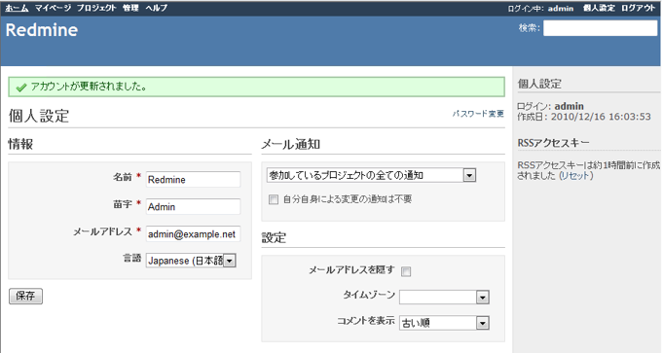Image resolution: width=662 pixels, height=353 pixels.
Task: Focus the 検索 search field
Action: point(600,28)
